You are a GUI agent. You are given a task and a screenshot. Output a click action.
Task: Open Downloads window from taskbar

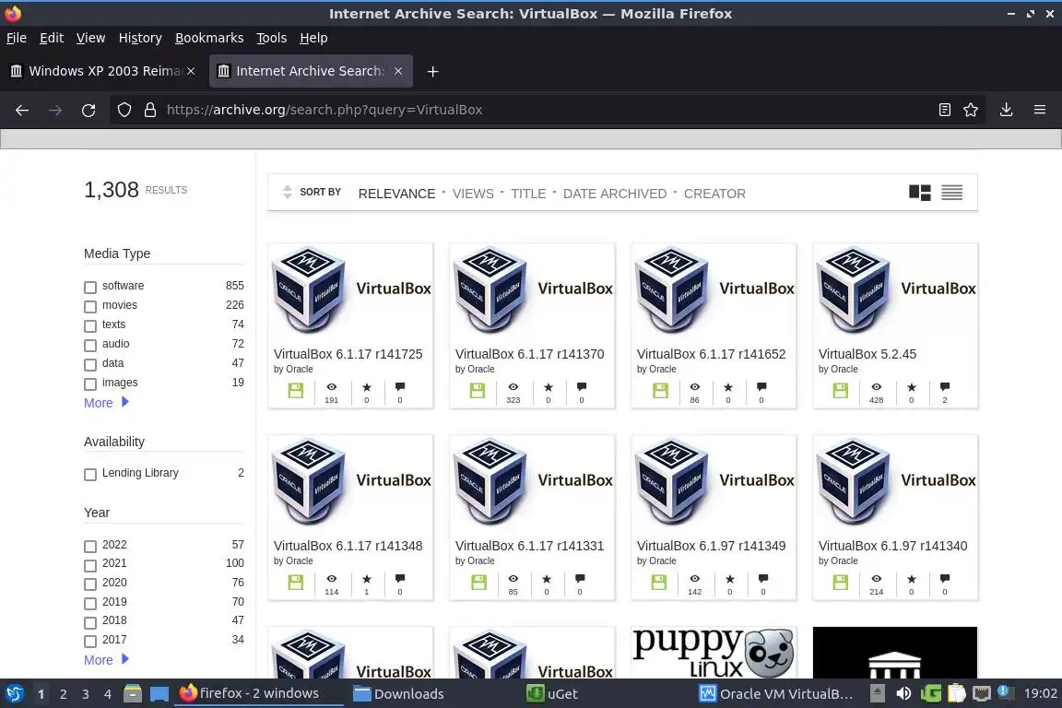[x=398, y=694]
